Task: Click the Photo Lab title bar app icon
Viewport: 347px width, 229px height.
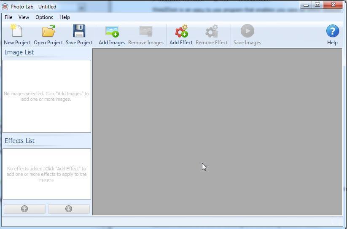Action: 5,7
